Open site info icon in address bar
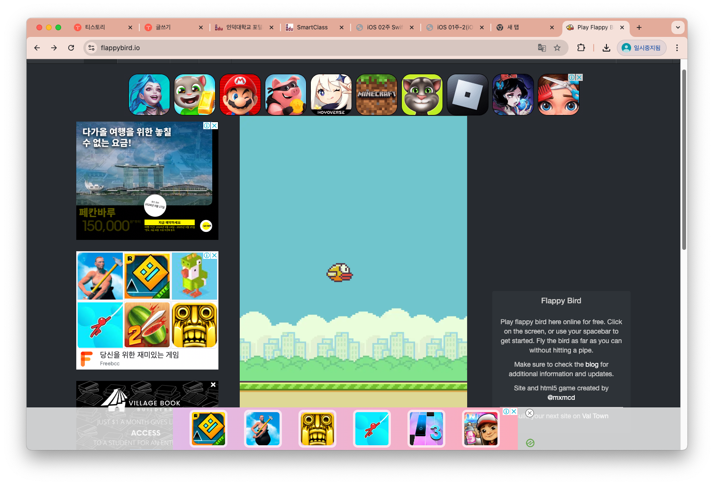This screenshot has height=485, width=714. point(92,48)
